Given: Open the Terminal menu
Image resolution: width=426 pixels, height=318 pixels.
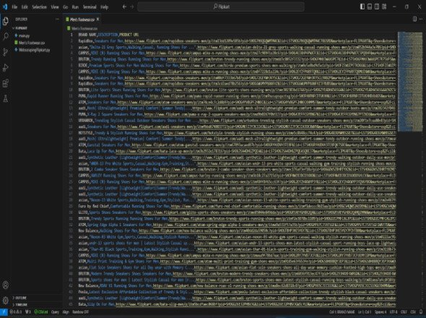Looking at the screenshot, I should [90, 7].
